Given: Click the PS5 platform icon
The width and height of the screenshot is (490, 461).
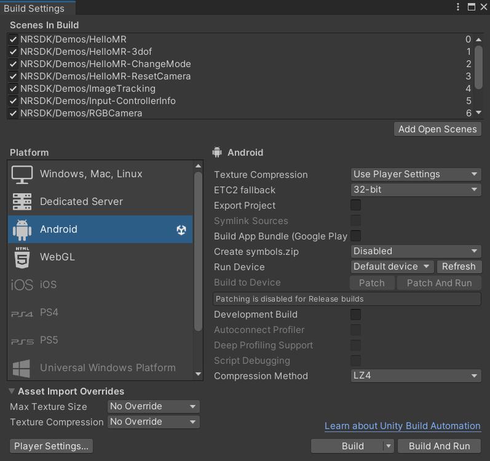Looking at the screenshot, I should pyautogui.click(x=22, y=340).
